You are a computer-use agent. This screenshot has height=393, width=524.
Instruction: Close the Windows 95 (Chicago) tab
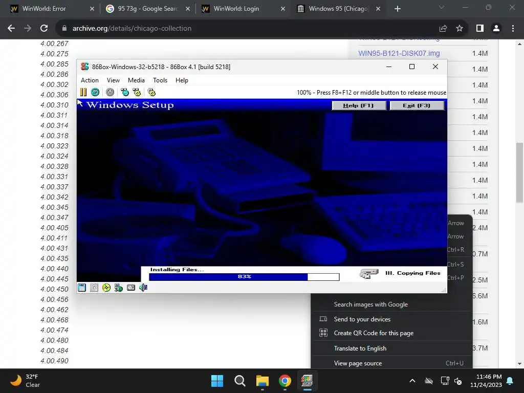(378, 9)
